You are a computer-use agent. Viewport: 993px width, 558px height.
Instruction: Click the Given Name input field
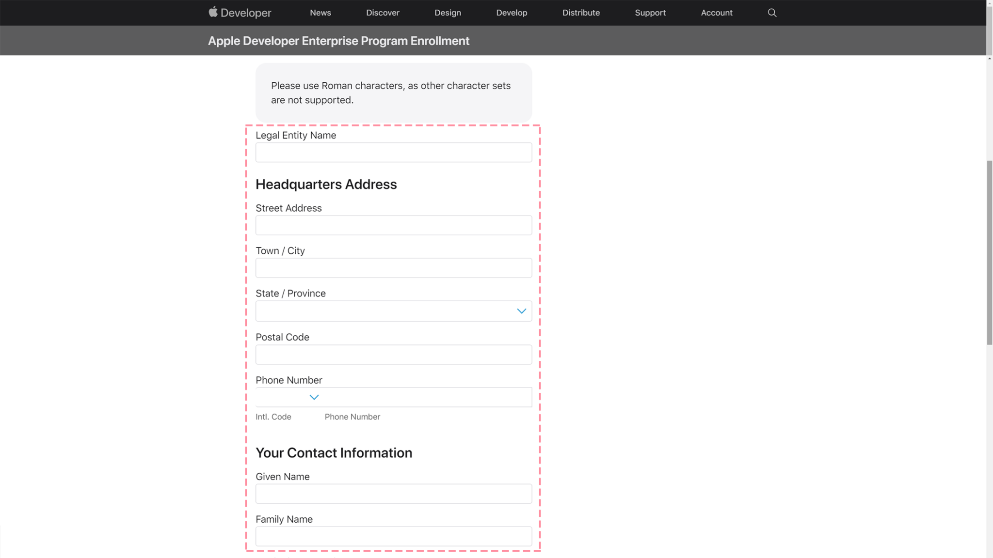(x=393, y=493)
